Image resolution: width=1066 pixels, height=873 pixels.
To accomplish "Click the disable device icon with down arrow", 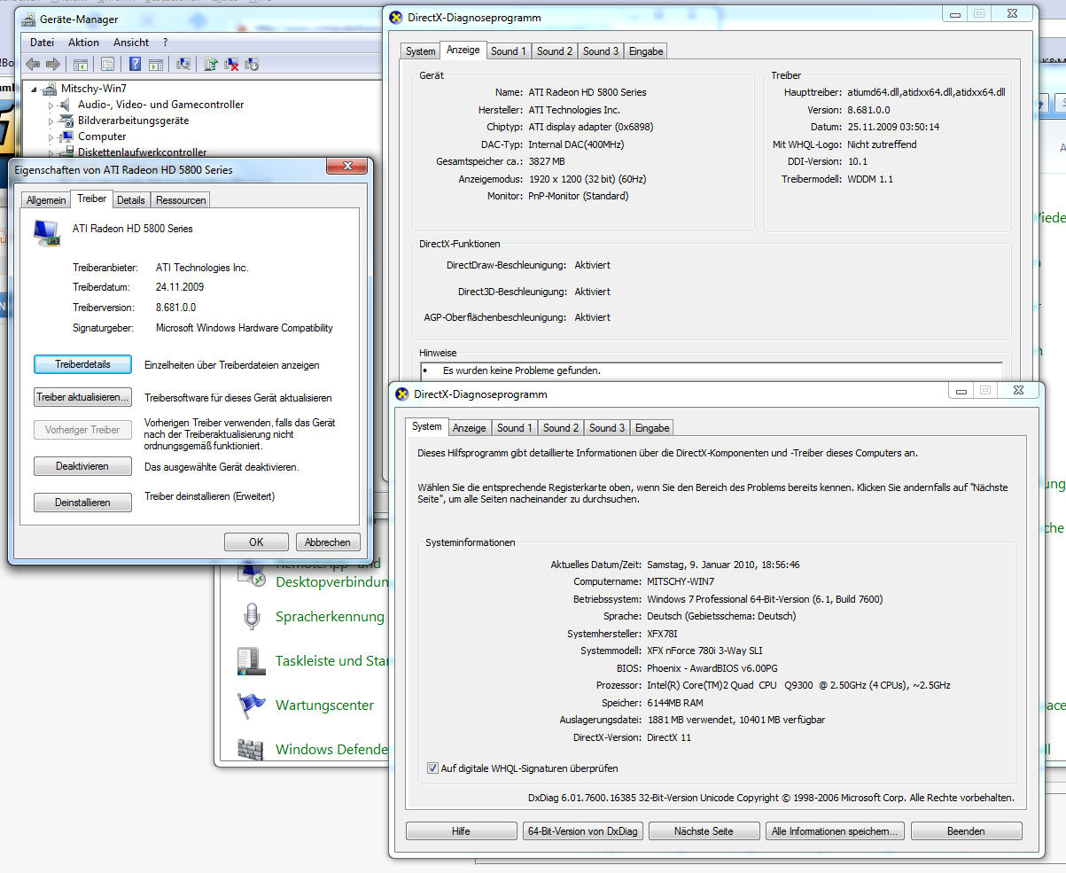I will tap(252, 64).
